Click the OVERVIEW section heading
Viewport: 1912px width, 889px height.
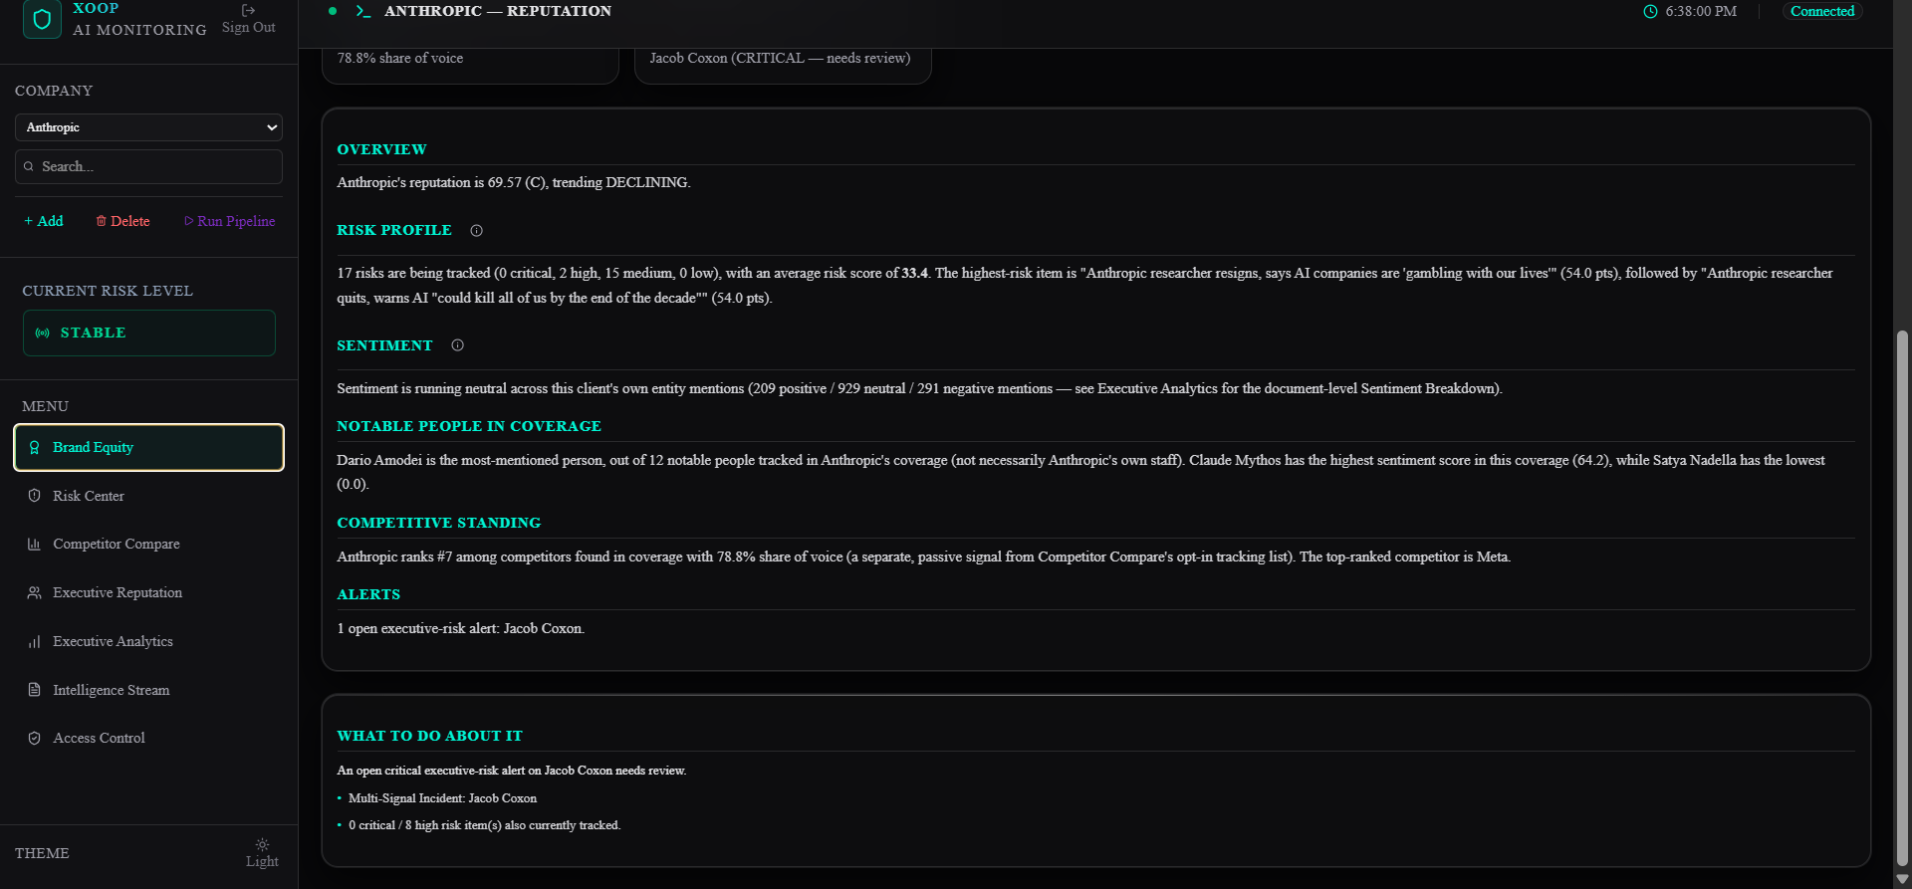tap(381, 149)
